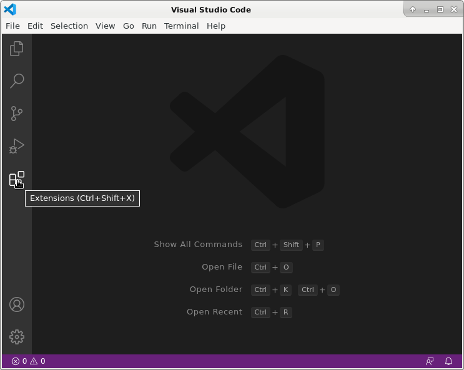
Task: Click the Accounts profile icon
Action: (17, 304)
